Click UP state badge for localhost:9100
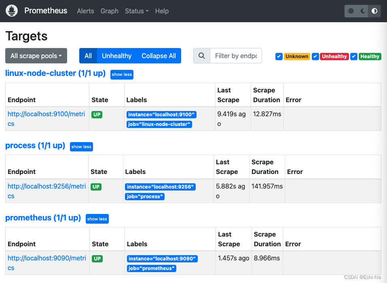Viewport: 387px width, 283px height. click(x=97, y=115)
